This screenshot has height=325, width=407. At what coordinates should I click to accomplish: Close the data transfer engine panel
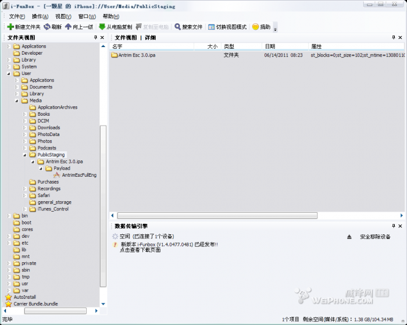click(400, 226)
